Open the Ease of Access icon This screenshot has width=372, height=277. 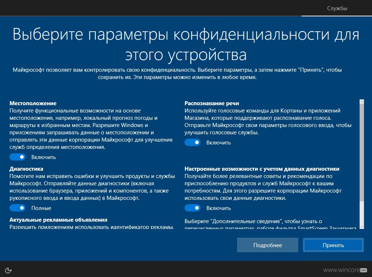tap(8, 270)
